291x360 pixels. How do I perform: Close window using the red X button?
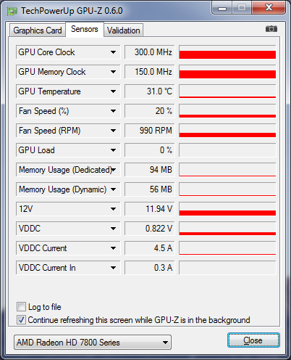click(x=269, y=8)
